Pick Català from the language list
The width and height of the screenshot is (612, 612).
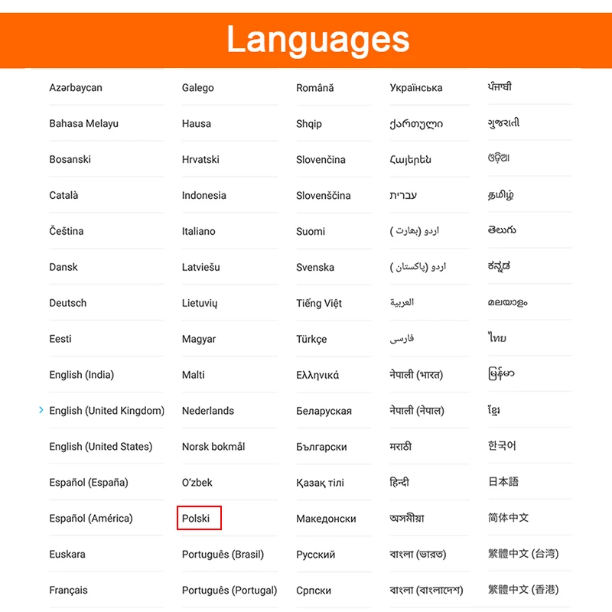click(63, 195)
